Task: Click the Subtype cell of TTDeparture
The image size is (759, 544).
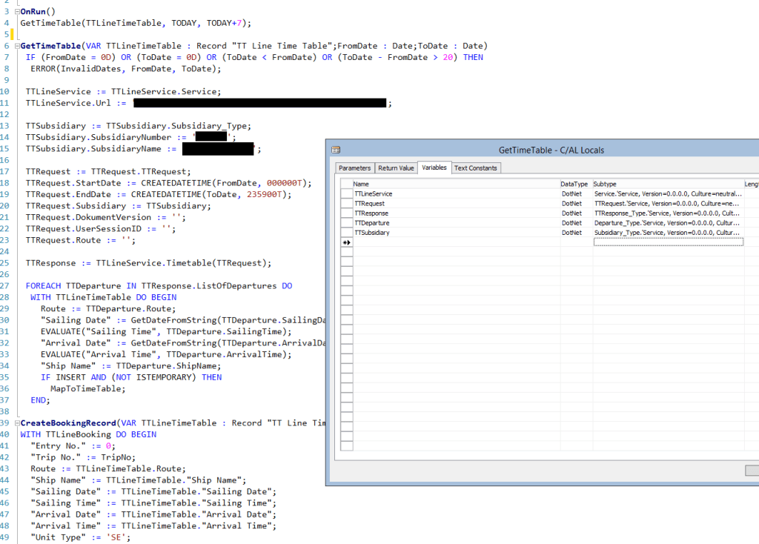Action: tap(667, 223)
